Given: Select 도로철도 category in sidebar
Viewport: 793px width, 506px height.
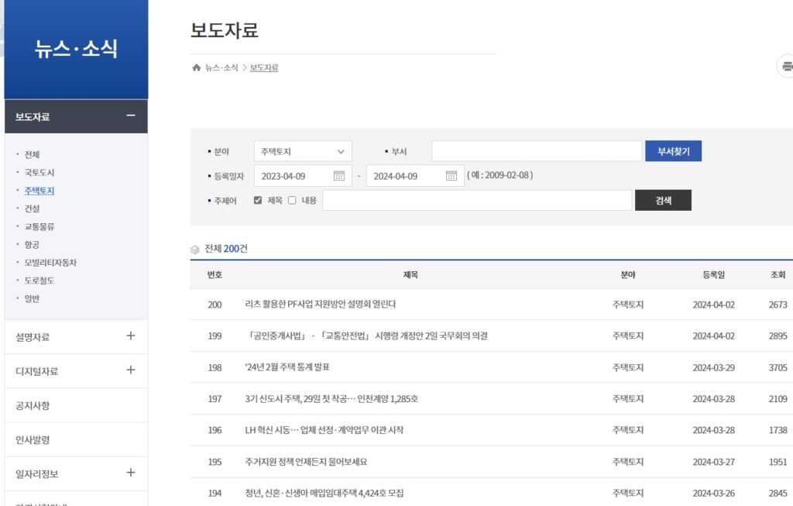Looking at the screenshot, I should point(39,281).
